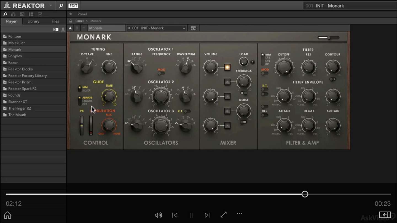The image size is (397, 223).
Task: Go to the player home icon
Action: click(7, 215)
